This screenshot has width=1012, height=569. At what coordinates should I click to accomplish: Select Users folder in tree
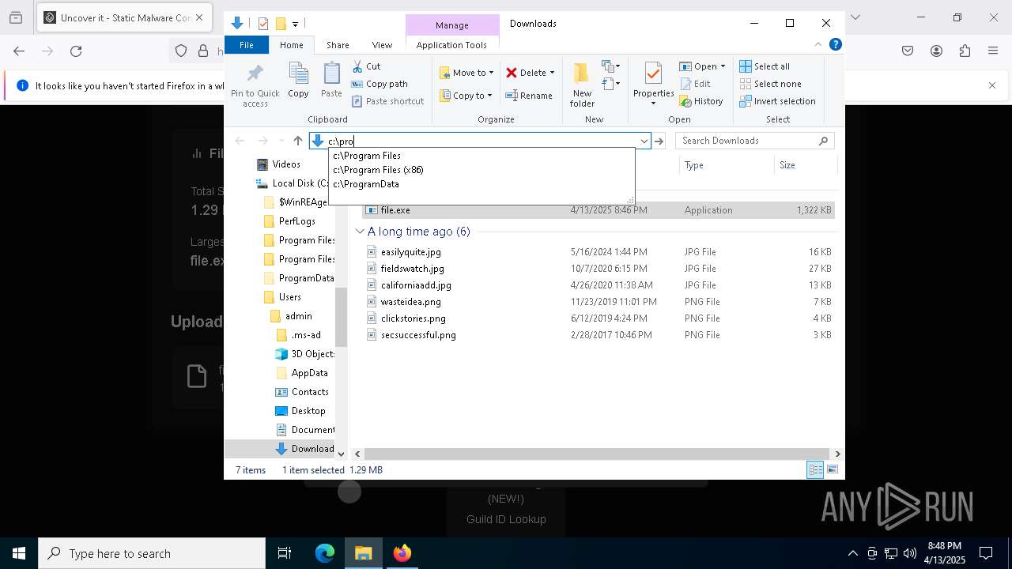point(289,297)
